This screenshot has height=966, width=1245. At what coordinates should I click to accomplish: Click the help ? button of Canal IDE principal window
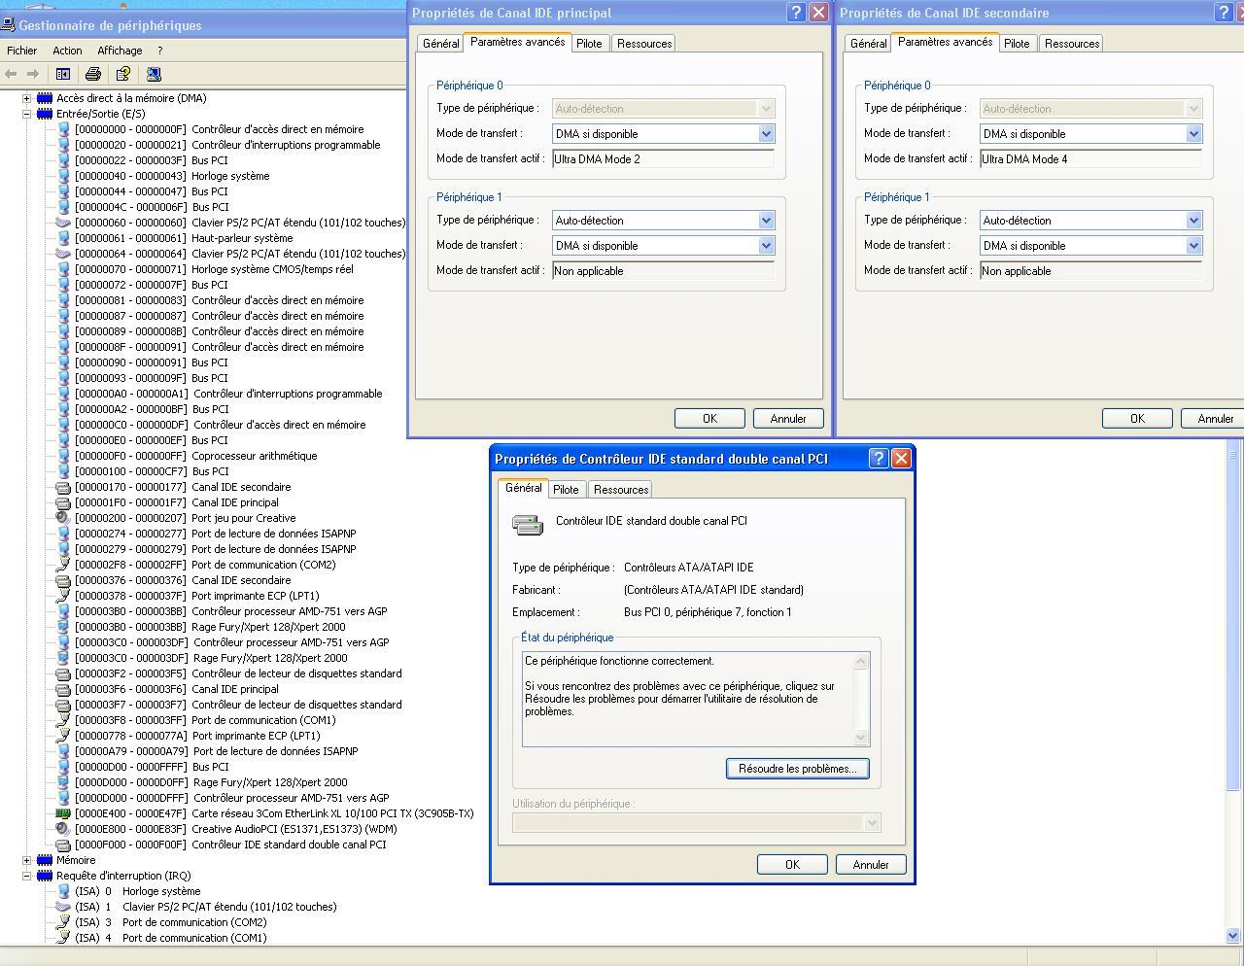tap(796, 12)
